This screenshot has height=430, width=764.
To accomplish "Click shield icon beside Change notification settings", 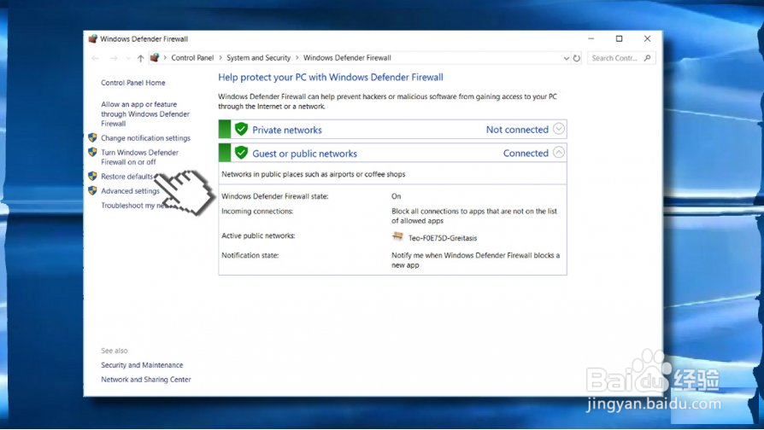I will tap(92, 137).
